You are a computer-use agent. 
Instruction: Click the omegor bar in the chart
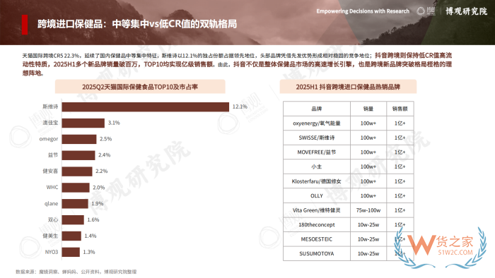click(79, 139)
